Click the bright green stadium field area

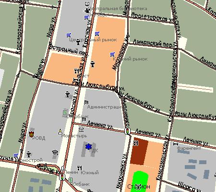click(139, 181)
